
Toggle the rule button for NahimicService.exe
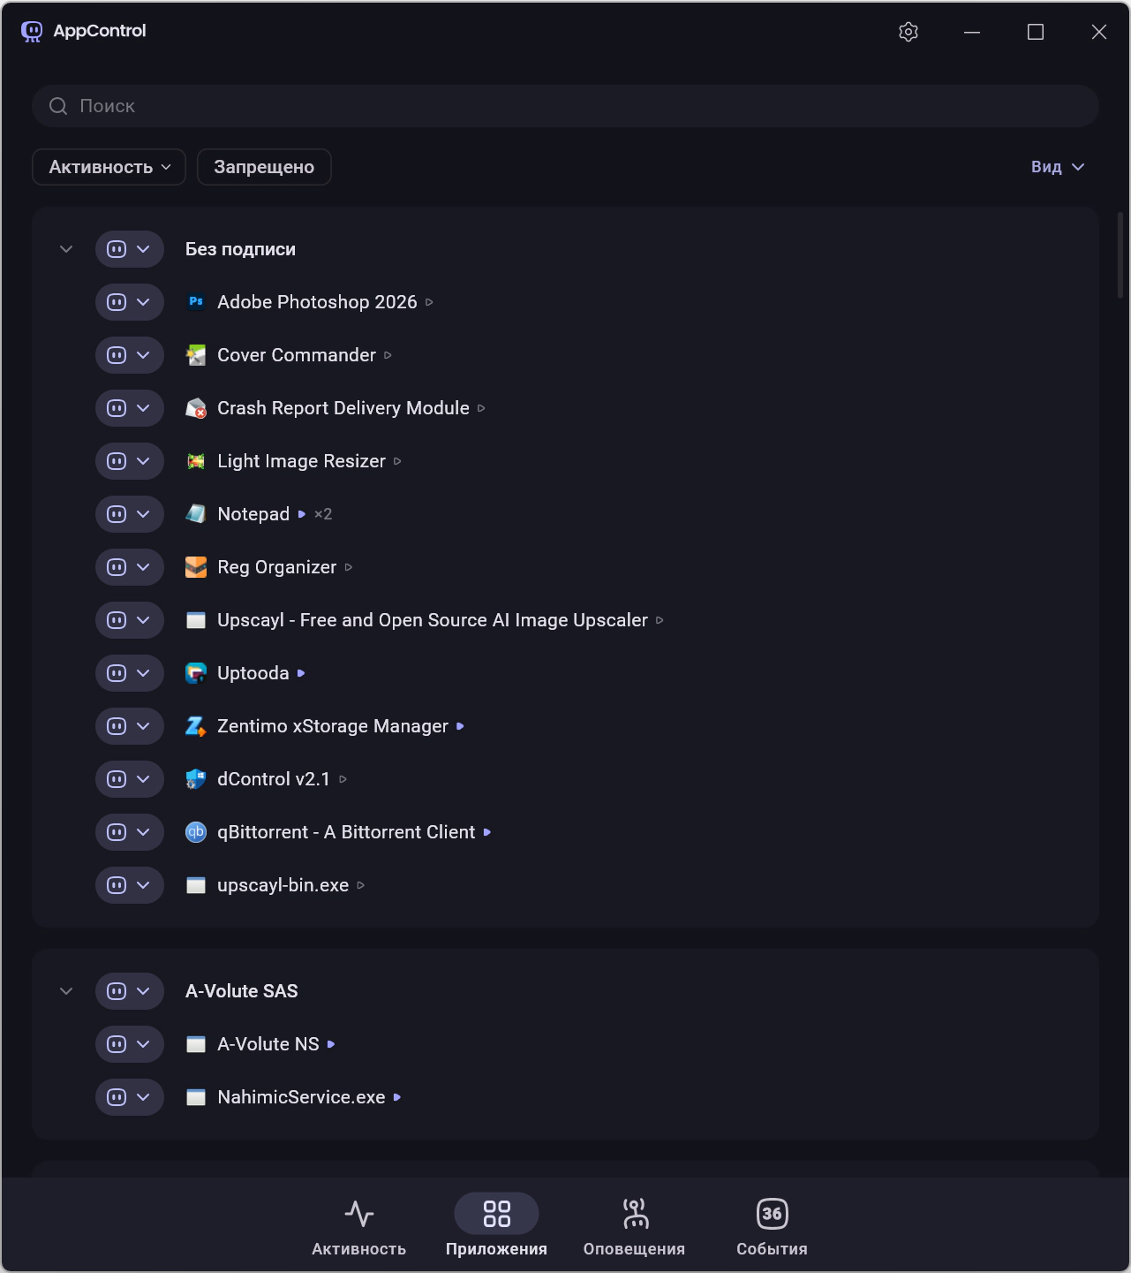tap(117, 1097)
